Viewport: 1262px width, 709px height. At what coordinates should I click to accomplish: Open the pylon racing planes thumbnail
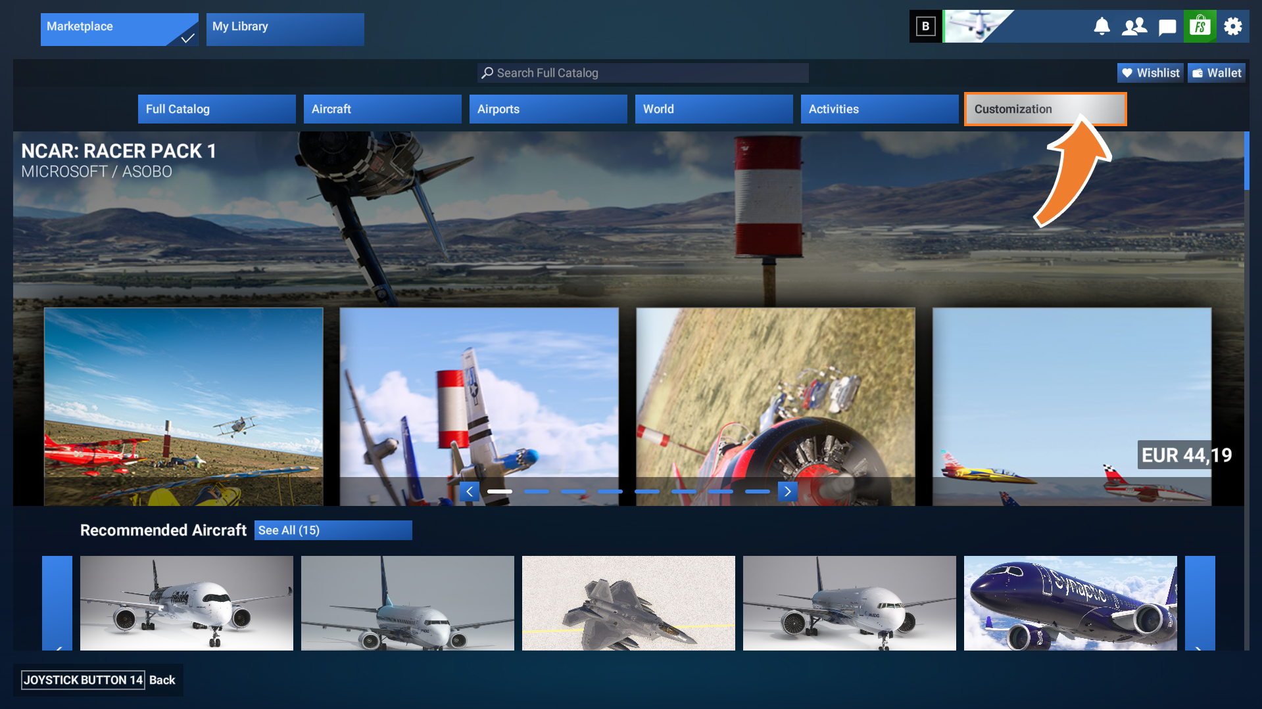tap(479, 407)
